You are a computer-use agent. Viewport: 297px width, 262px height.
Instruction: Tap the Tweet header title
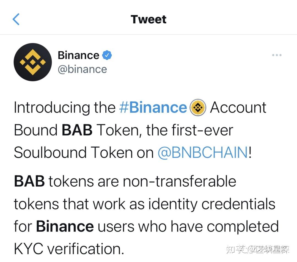click(x=148, y=19)
